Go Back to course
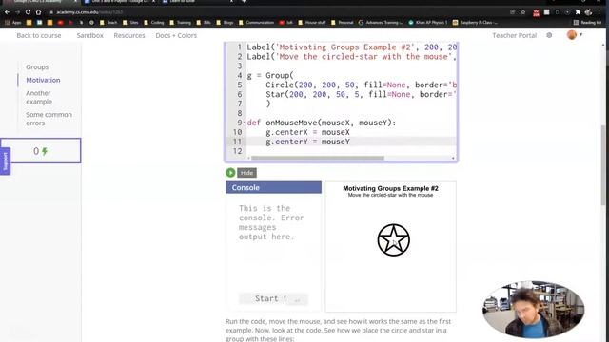The height and width of the screenshot is (342, 609). point(39,35)
